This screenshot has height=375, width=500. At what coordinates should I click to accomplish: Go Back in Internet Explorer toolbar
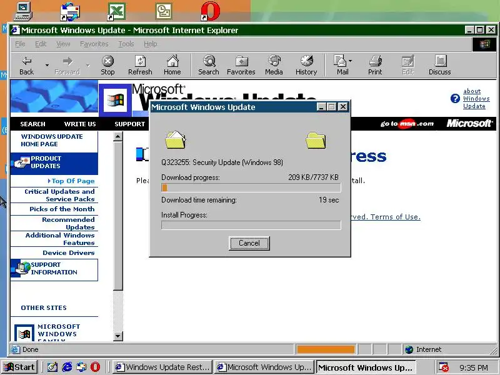(x=26, y=66)
